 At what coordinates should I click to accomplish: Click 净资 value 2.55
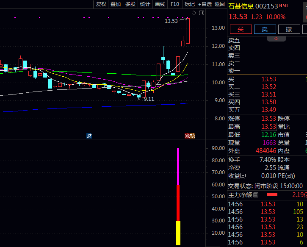tap(271, 168)
